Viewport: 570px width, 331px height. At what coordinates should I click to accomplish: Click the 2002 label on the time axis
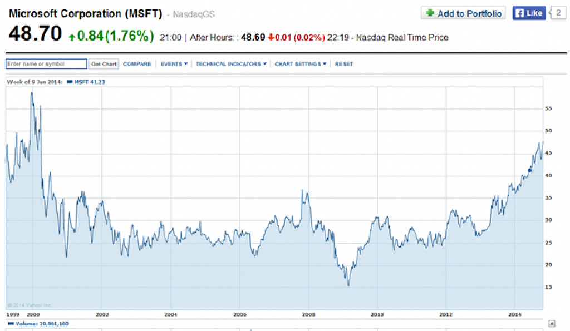pyautogui.click(x=102, y=314)
